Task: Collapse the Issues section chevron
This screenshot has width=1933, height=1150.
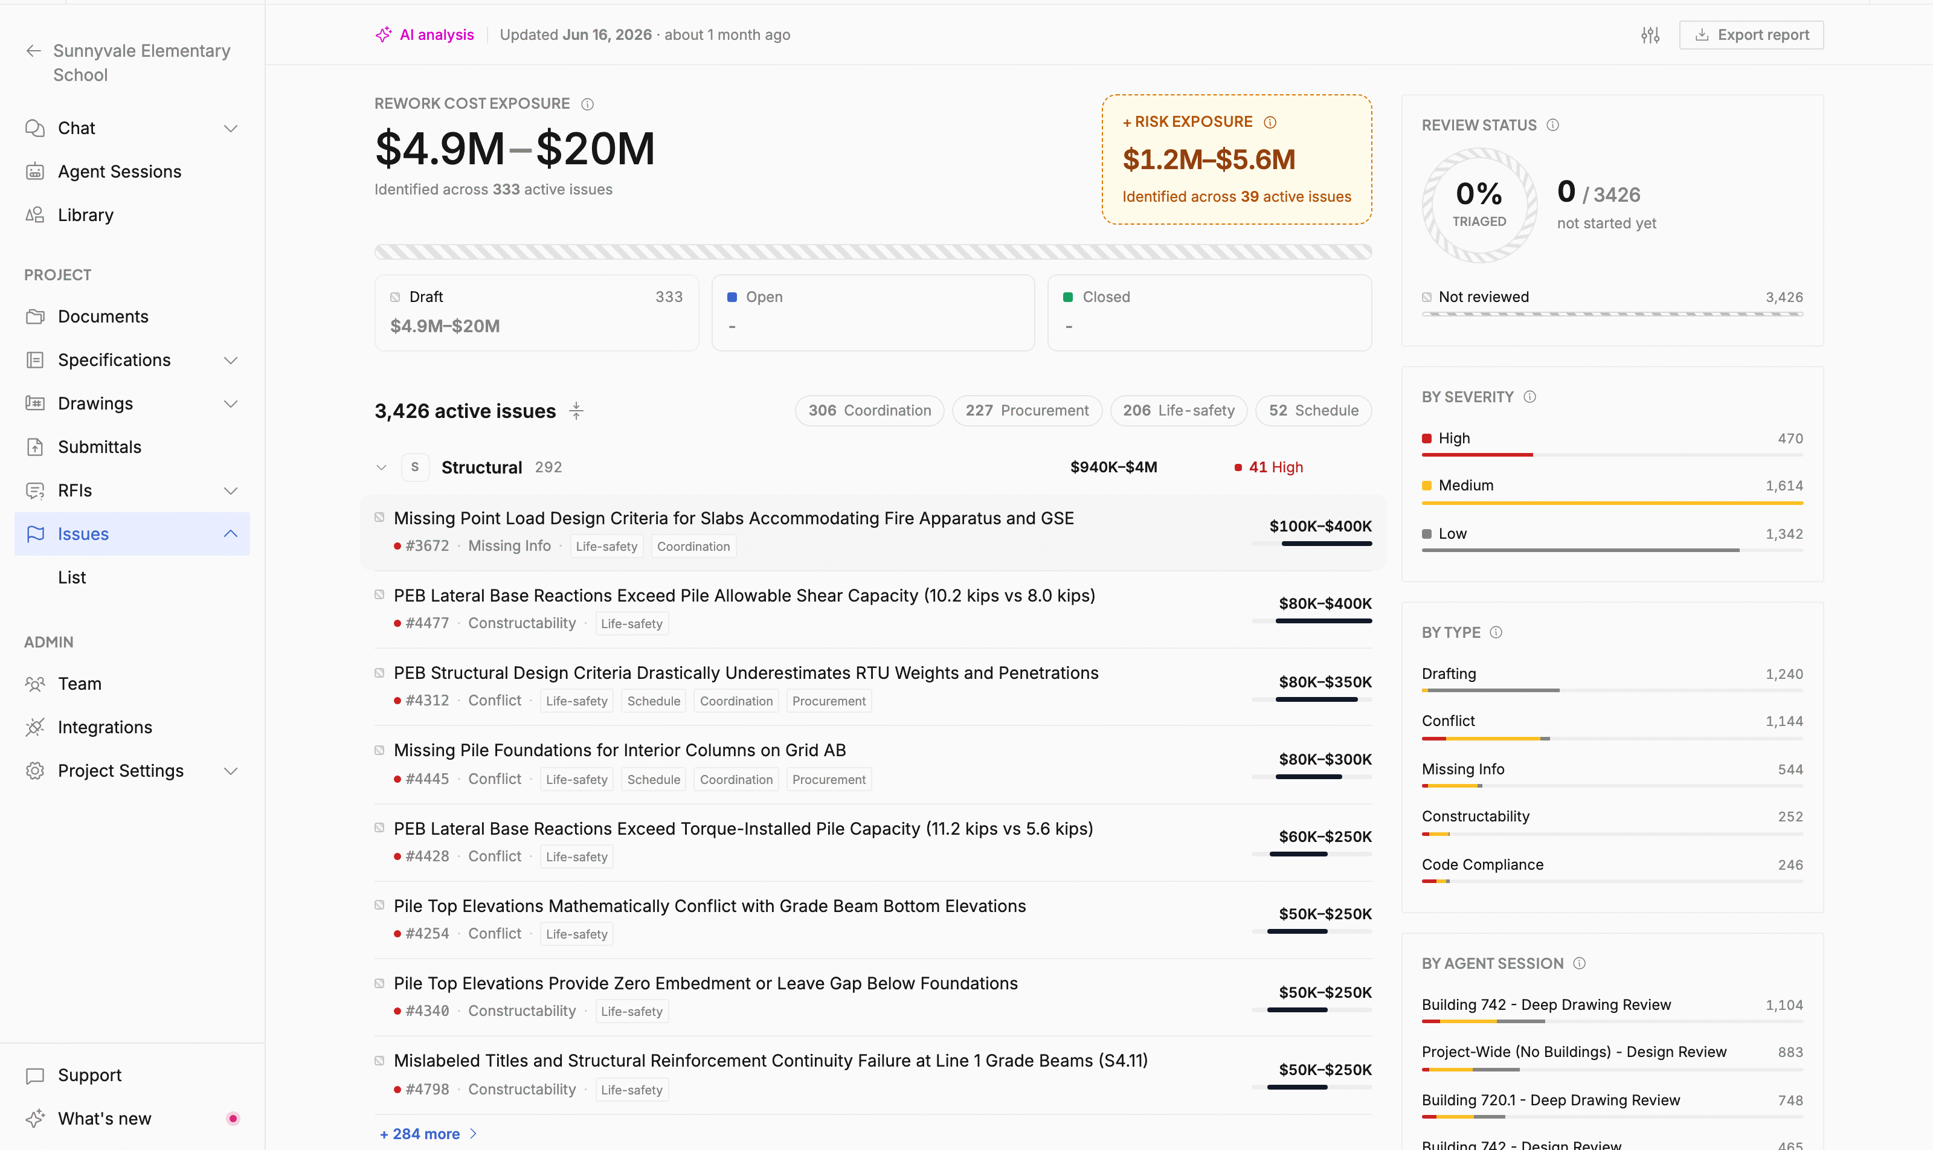Action: point(230,534)
